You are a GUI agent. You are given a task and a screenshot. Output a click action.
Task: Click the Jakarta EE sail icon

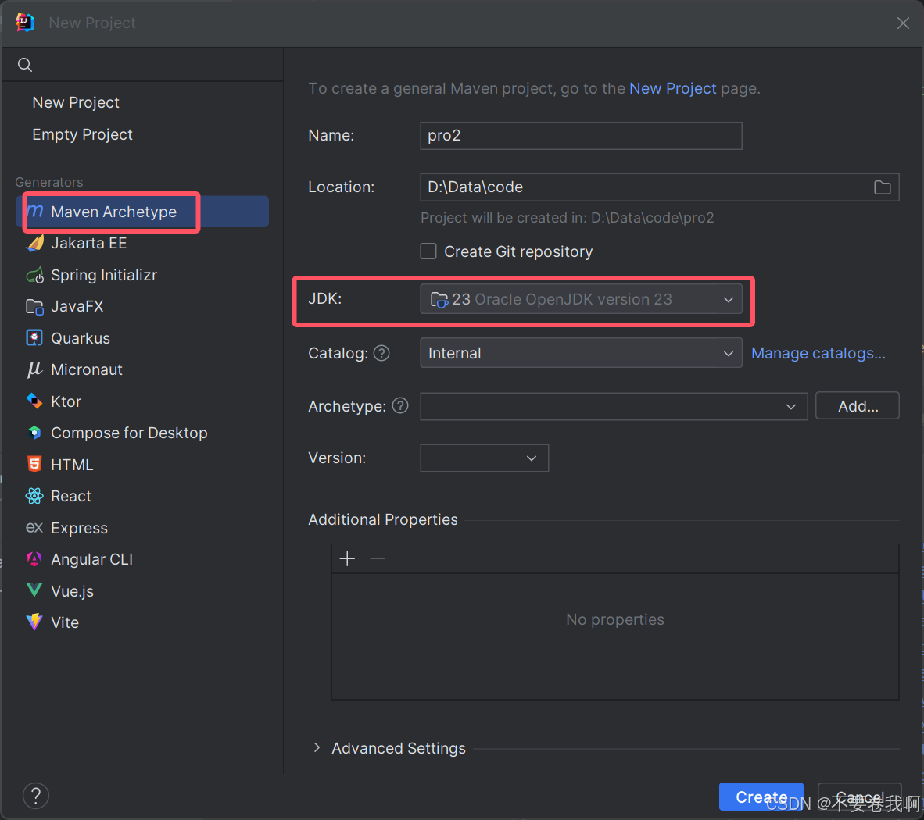35,243
